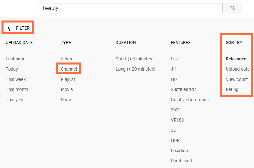
Task: Select Long (> 20 minutes) duration
Action: tap(136, 69)
